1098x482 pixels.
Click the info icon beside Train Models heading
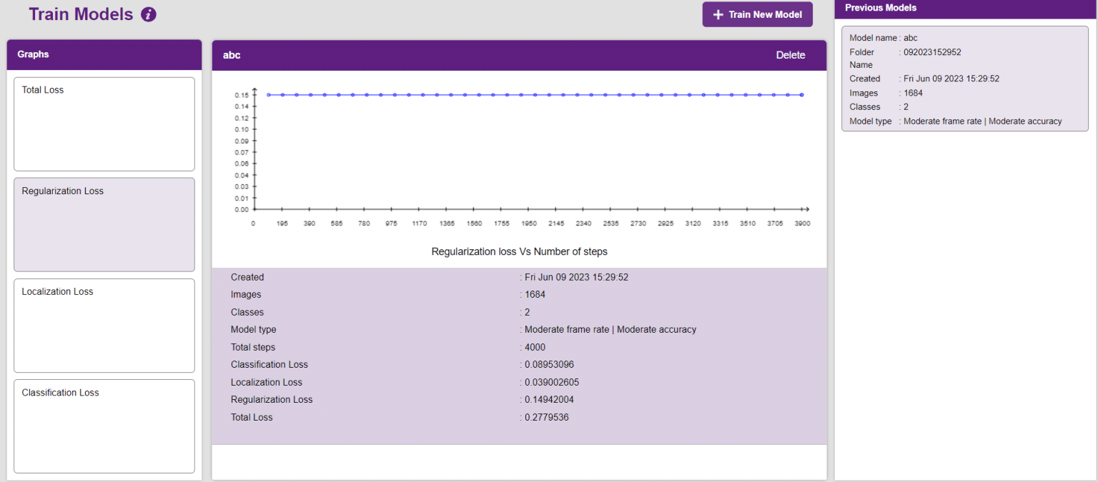(x=148, y=14)
